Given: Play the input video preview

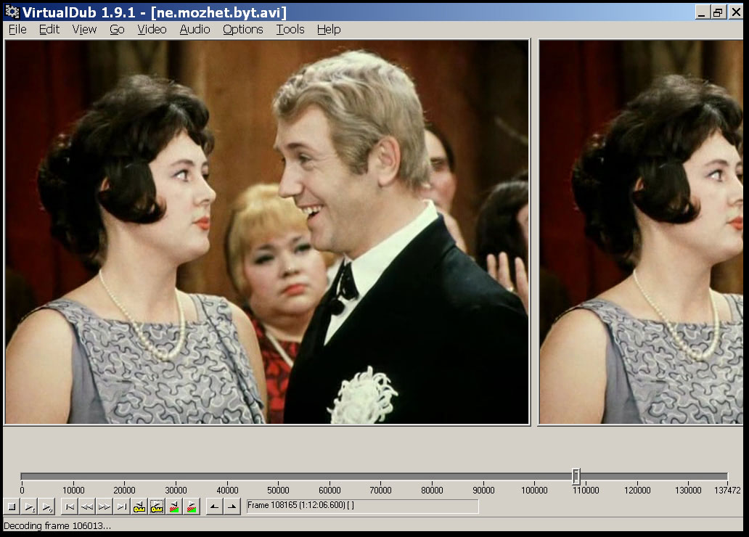Looking at the screenshot, I should click(x=30, y=507).
